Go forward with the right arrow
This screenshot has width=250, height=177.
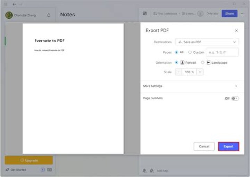click(21, 4)
